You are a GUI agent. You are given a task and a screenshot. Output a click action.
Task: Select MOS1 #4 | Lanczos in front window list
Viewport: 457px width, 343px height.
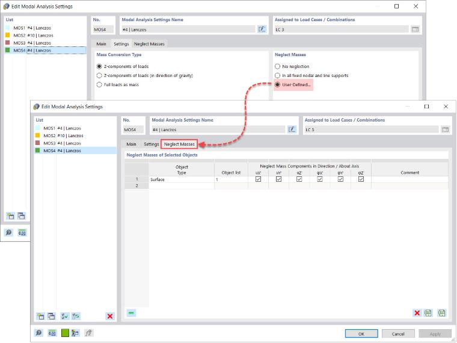(x=75, y=128)
